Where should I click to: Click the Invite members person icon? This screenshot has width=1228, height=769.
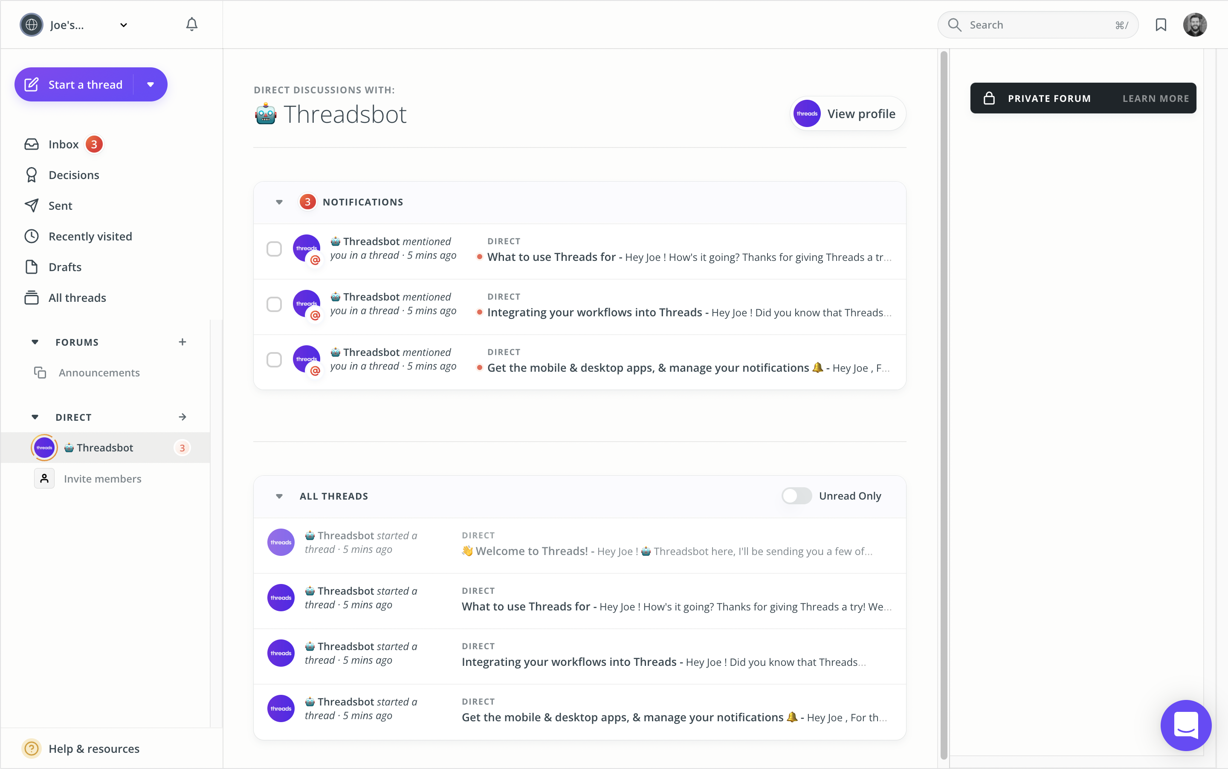coord(44,479)
